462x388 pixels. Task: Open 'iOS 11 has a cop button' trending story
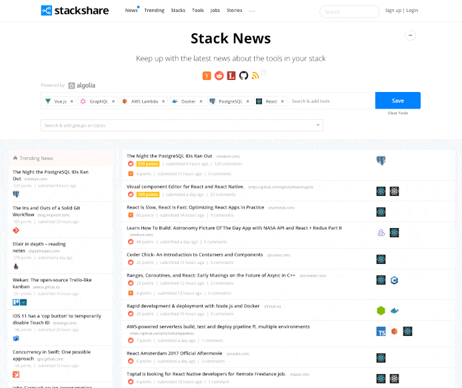[57, 319]
